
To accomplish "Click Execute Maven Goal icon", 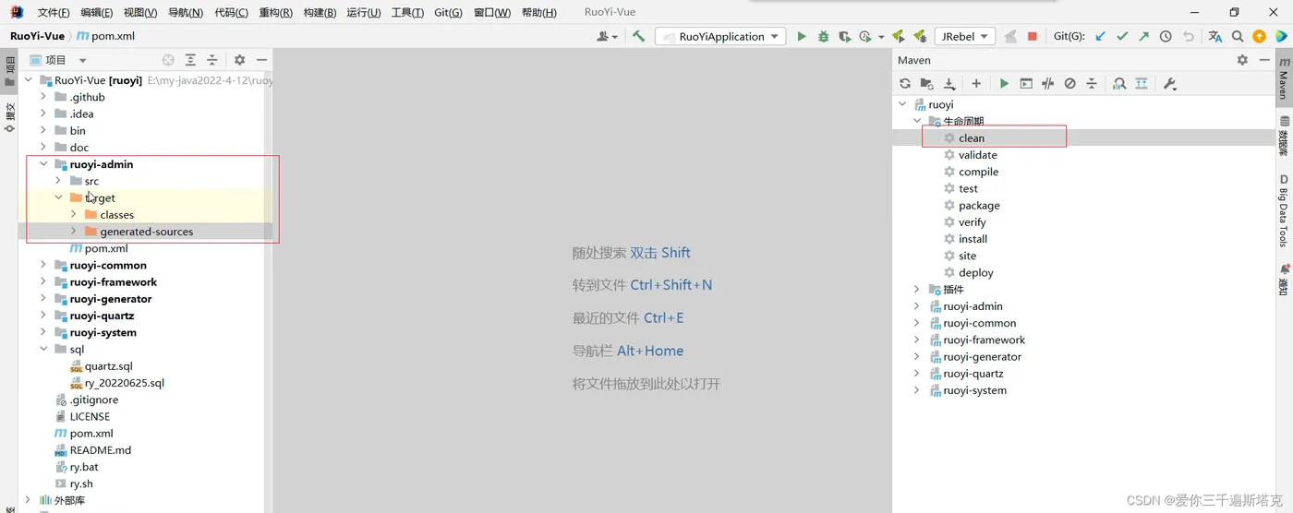I will tap(1026, 83).
